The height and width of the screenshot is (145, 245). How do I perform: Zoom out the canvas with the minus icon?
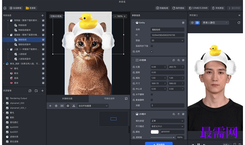point(115,16)
